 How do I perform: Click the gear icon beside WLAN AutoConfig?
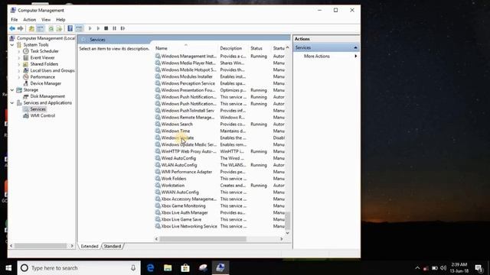[158, 165]
